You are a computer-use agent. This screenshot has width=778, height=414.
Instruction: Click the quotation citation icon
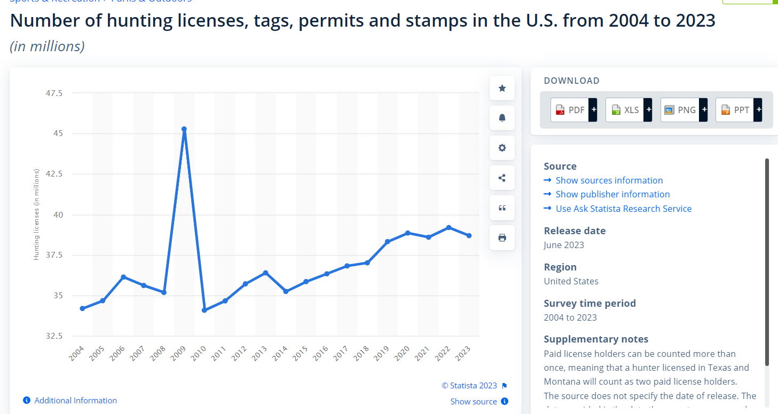502,208
